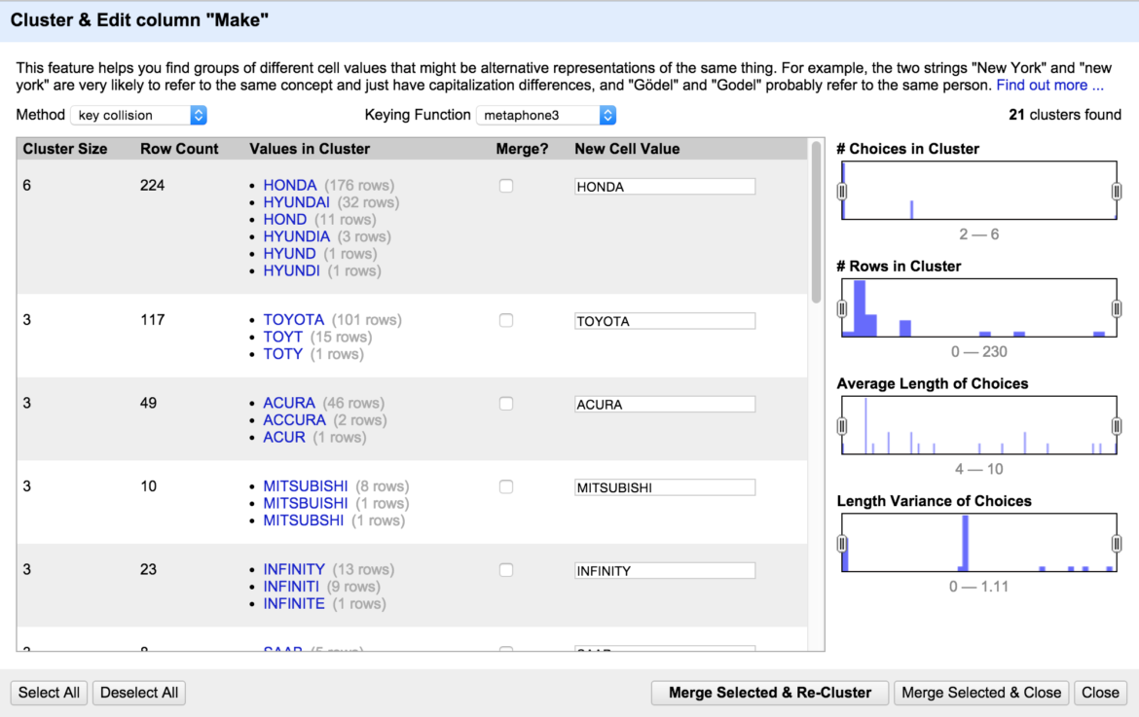
Task: Click the New Cell Value field containing MITSUBISHI
Action: click(665, 487)
